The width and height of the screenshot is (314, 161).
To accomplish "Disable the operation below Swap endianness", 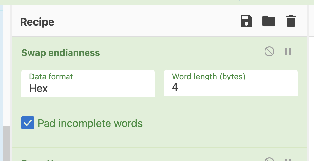I will [x=269, y=159].
